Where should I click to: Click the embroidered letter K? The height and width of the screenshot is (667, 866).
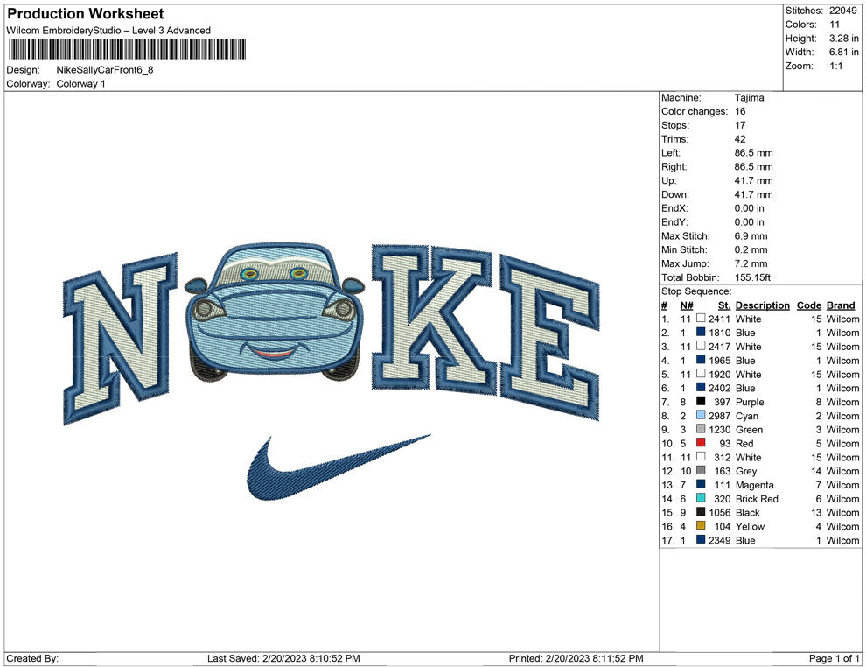tap(434, 319)
